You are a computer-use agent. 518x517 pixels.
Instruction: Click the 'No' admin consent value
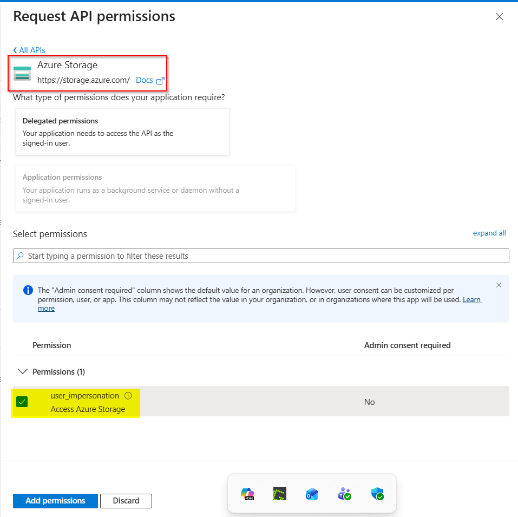coord(369,402)
